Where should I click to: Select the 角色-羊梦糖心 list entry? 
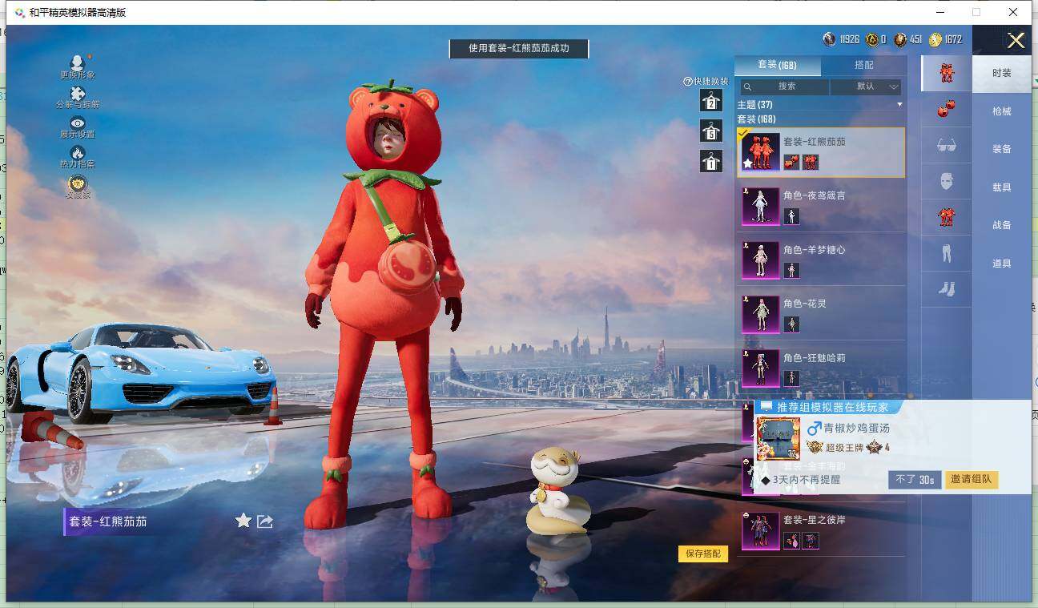[821, 260]
